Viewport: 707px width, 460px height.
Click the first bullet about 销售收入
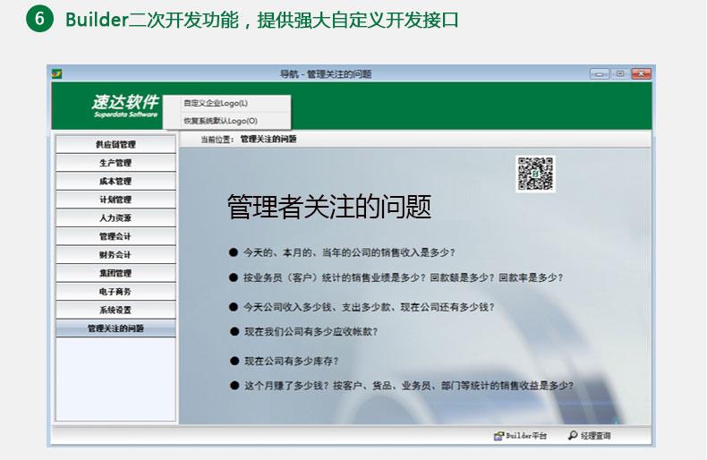pos(354,252)
